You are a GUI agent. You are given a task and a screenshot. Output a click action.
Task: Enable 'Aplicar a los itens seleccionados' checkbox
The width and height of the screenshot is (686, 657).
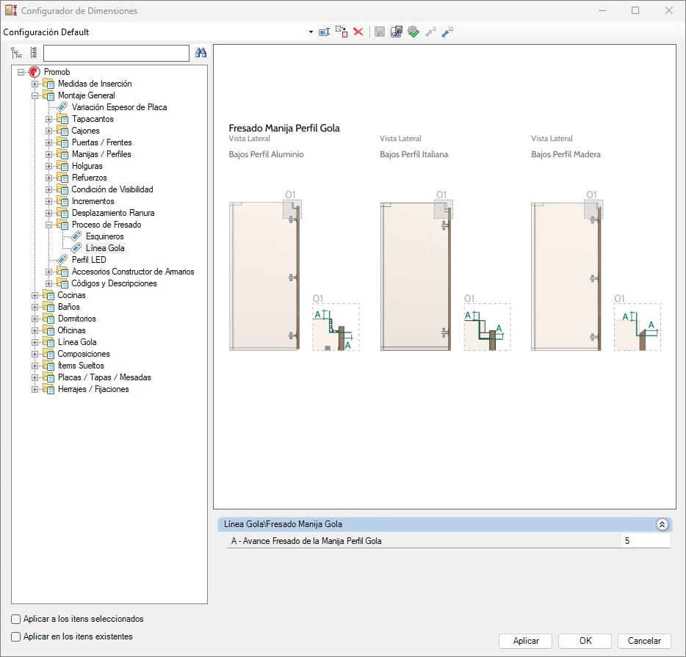(16, 619)
